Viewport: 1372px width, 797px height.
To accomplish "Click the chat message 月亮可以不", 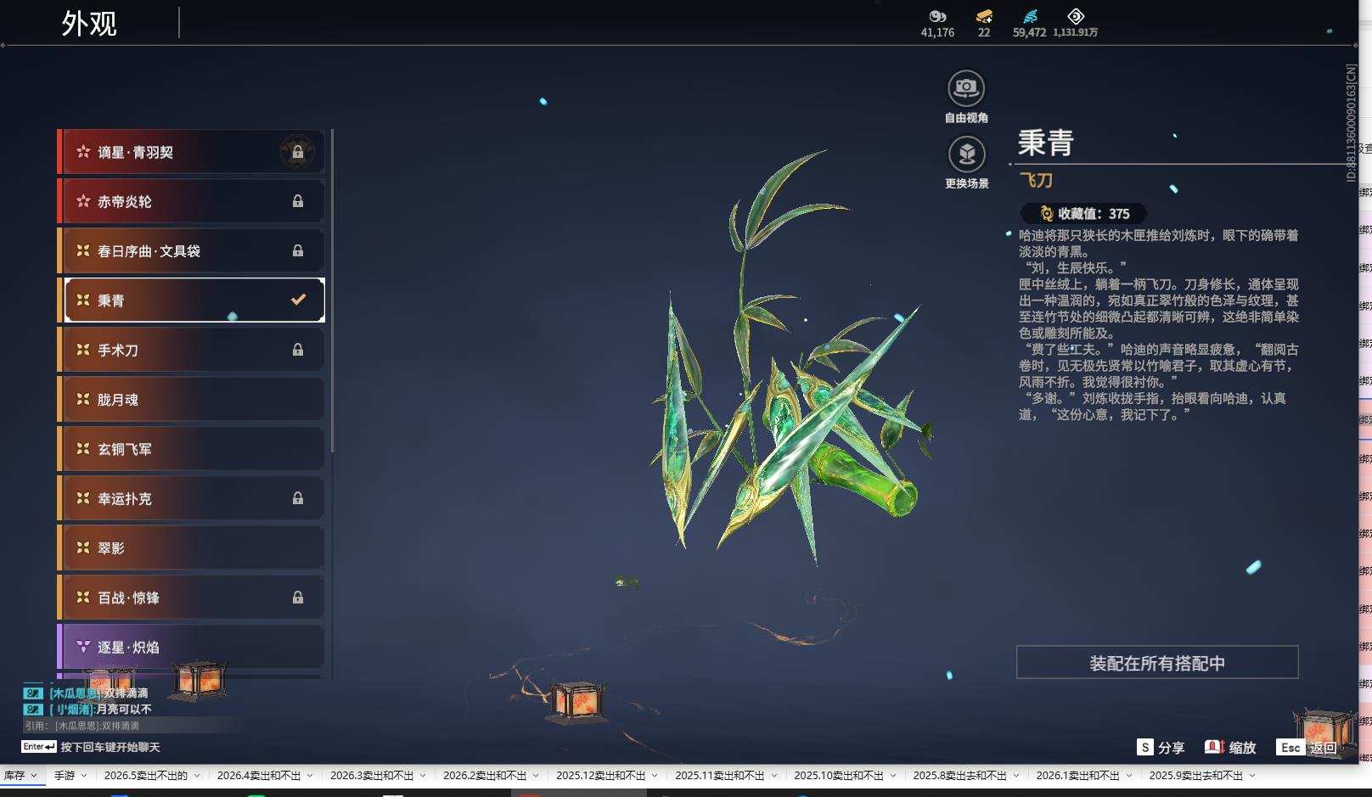I will [x=124, y=709].
